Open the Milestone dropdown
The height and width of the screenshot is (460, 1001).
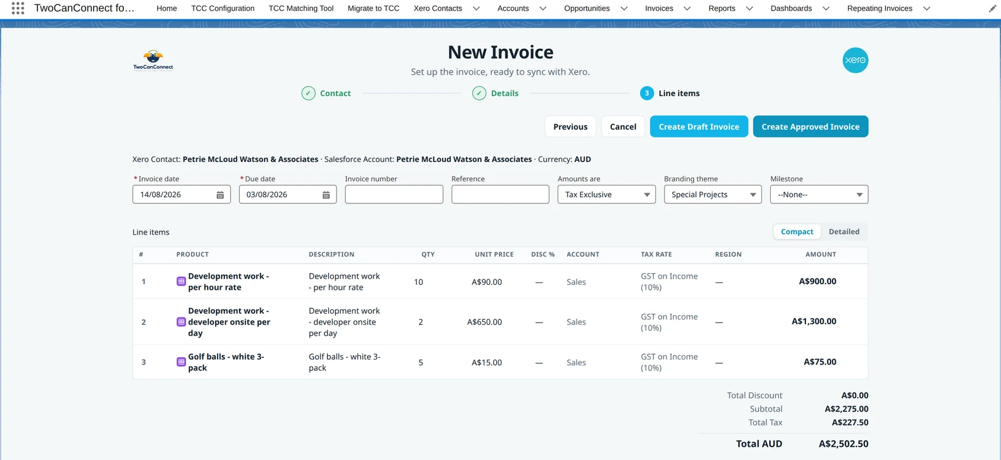[x=819, y=195]
